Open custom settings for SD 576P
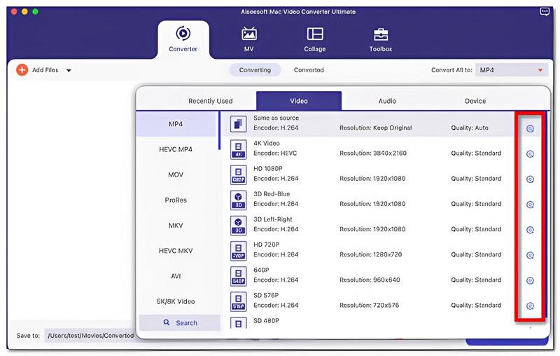Image resolution: width=560 pixels, height=356 pixels. [x=531, y=306]
